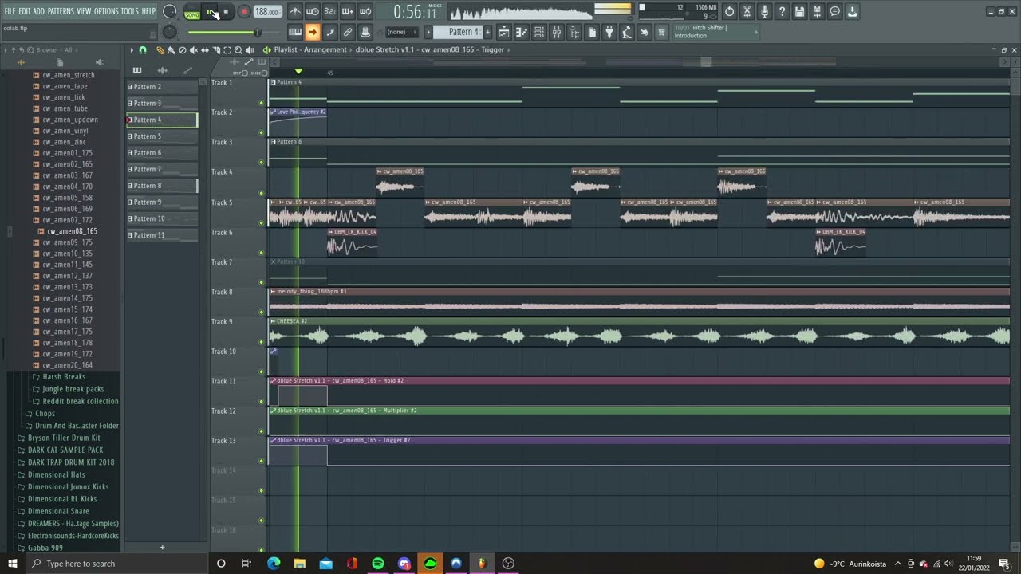
Task: Open the OPTIONS menu
Action: pyautogui.click(x=106, y=11)
